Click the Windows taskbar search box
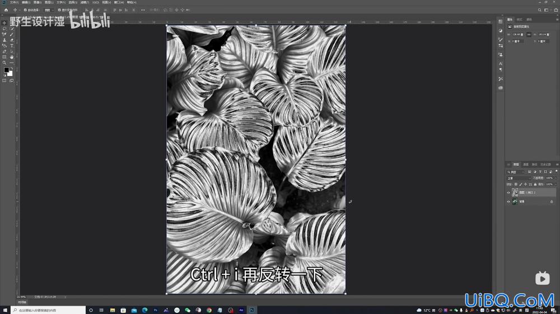This screenshot has width=560, height=314. pos(48,310)
